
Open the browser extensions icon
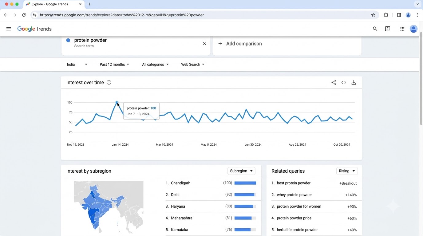tap(386, 15)
